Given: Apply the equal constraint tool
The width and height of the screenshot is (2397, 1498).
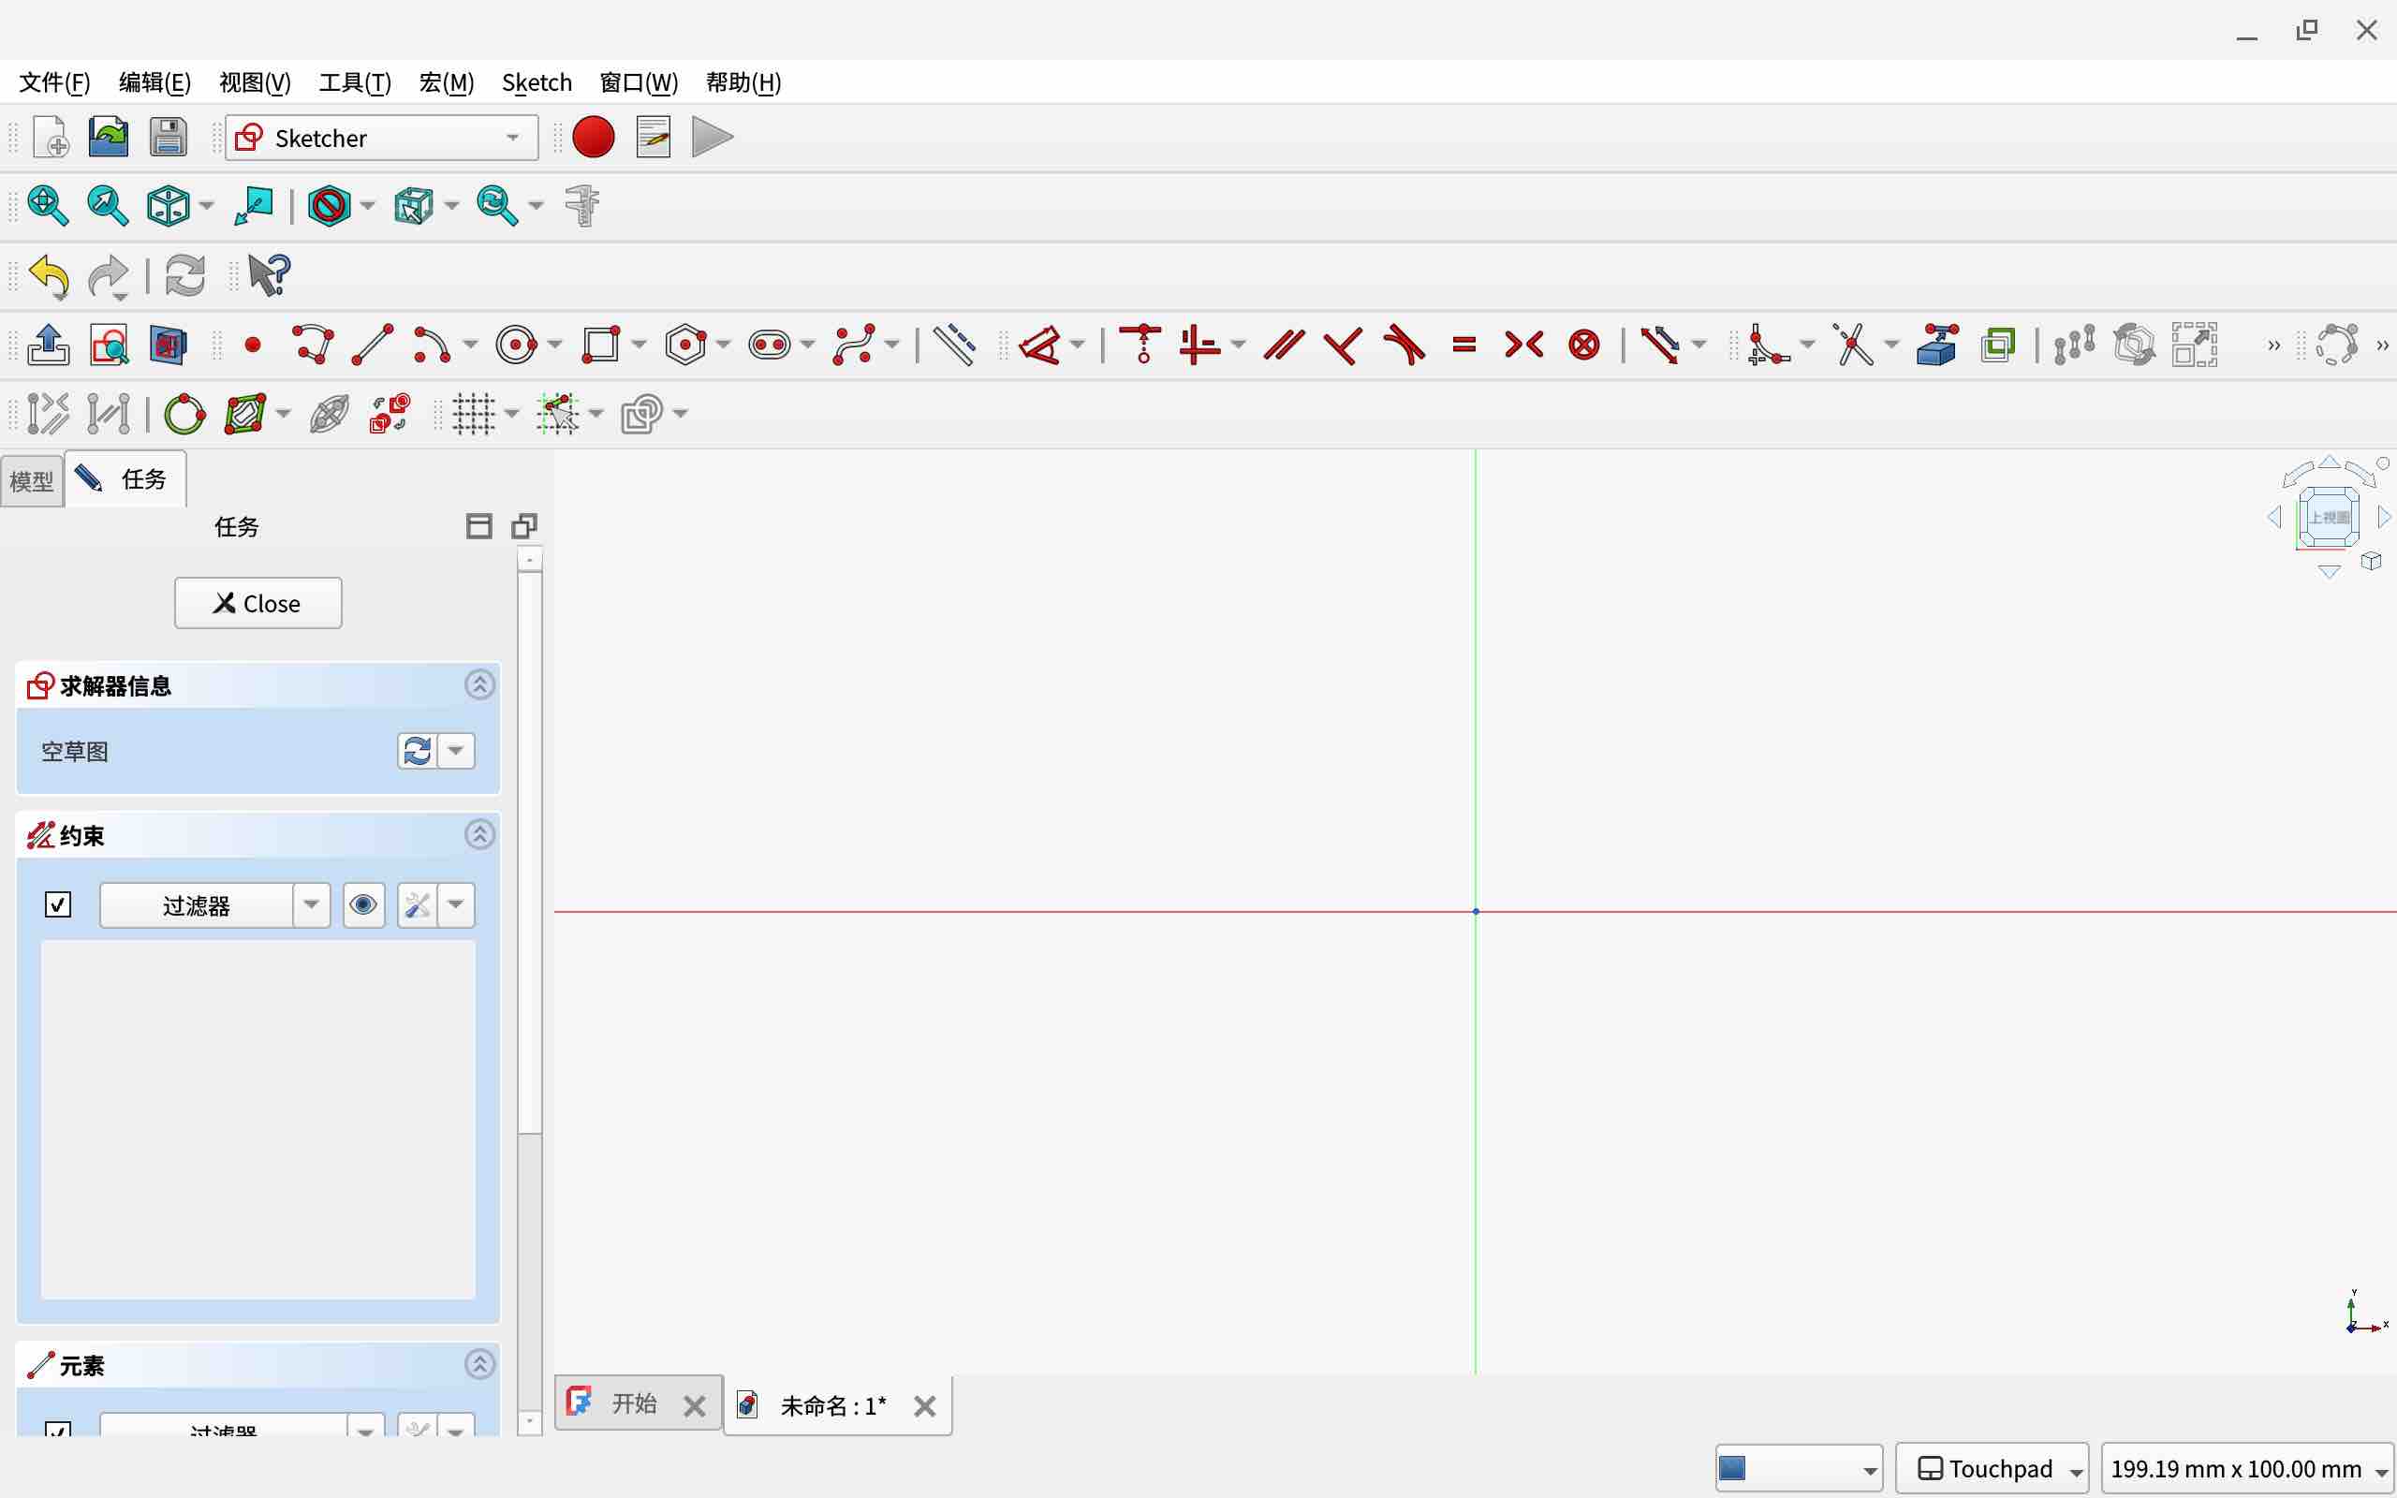Looking at the screenshot, I should 1464,345.
